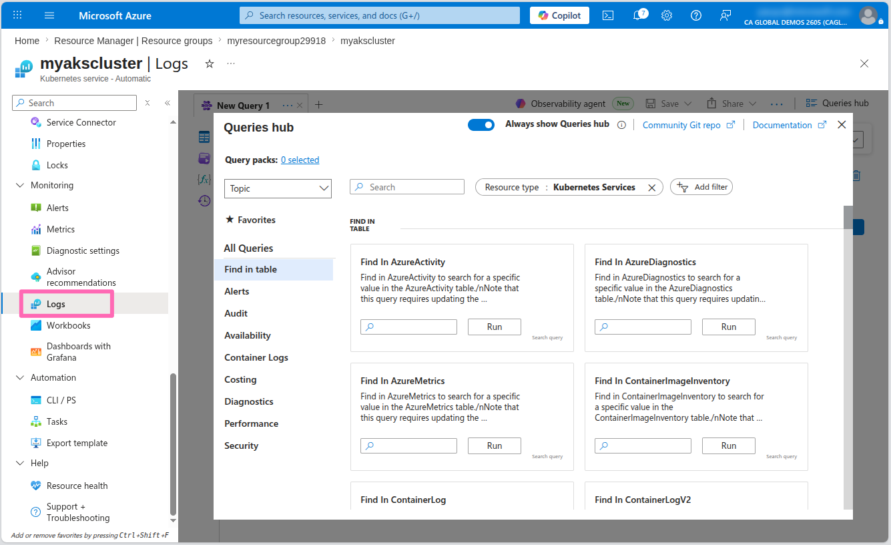Open Workbooks in sidebar
The image size is (891, 545).
click(68, 325)
